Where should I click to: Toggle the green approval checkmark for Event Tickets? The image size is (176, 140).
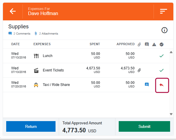[162, 70]
